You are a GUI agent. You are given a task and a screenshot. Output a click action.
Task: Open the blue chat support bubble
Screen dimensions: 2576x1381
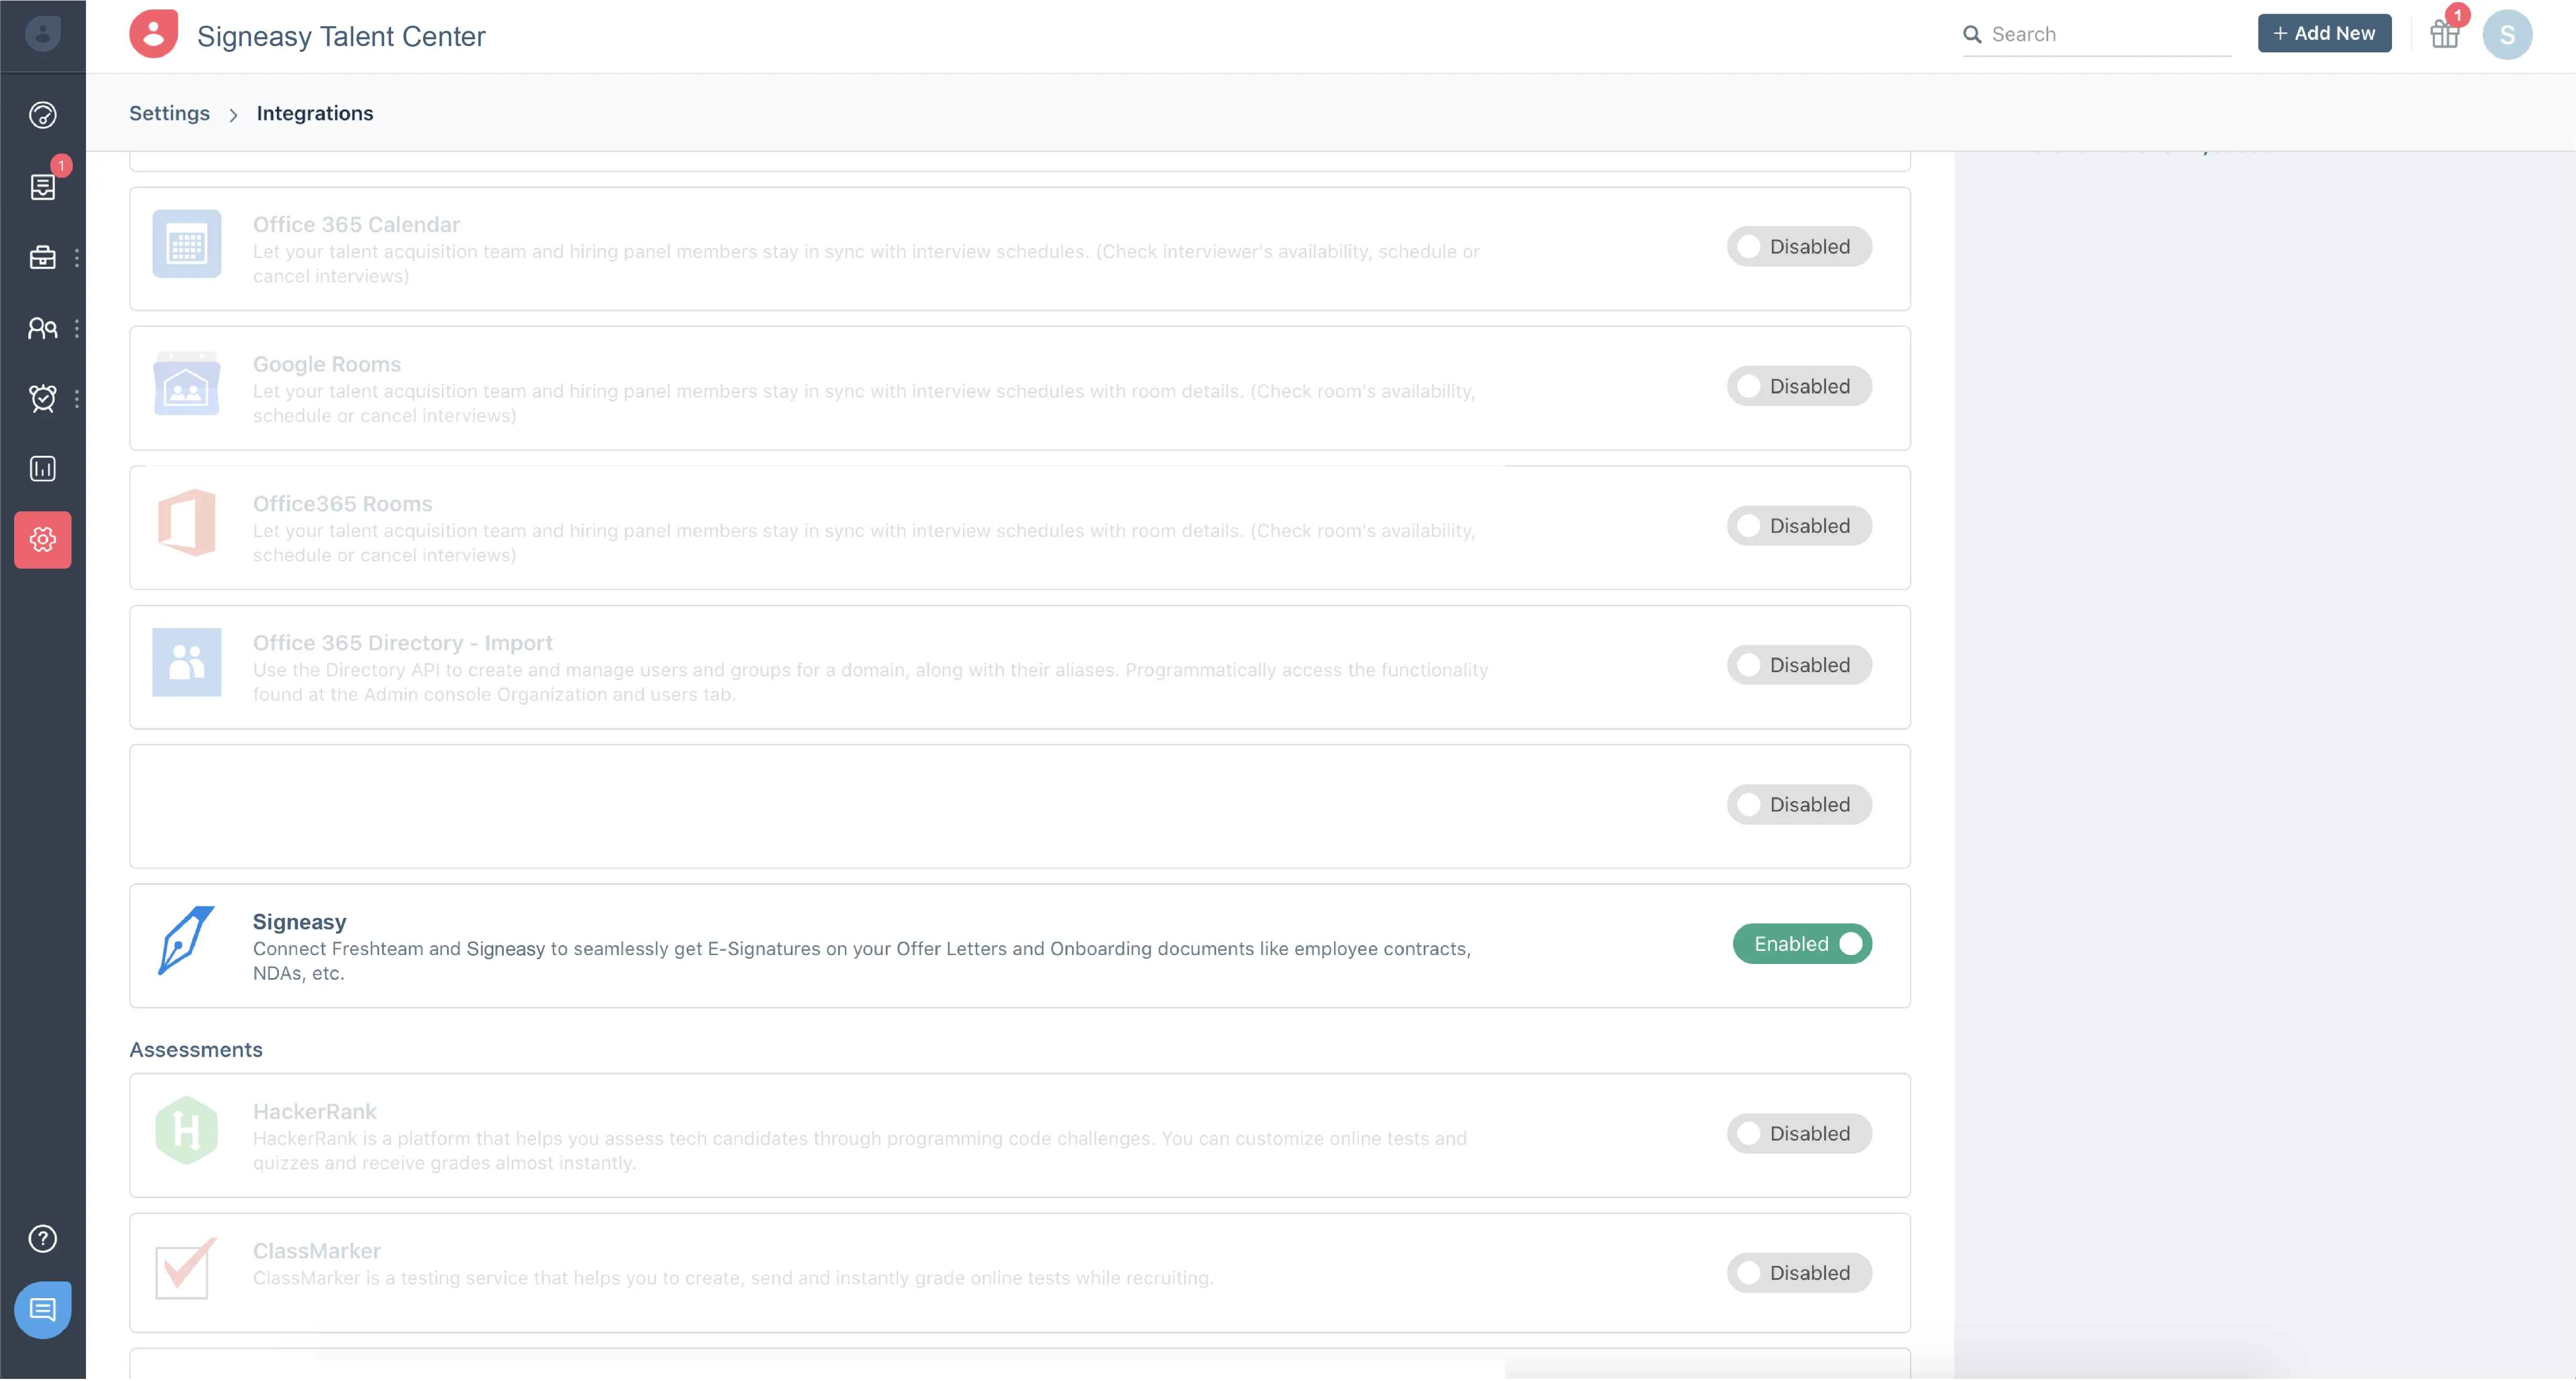(42, 1311)
